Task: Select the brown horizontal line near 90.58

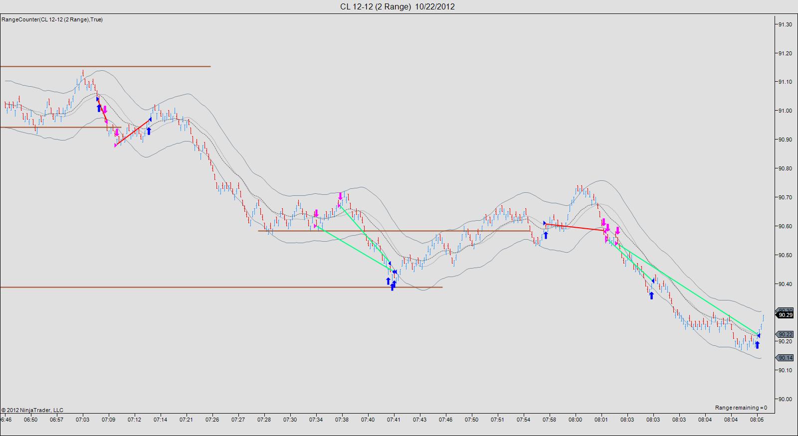Action: click(394, 231)
